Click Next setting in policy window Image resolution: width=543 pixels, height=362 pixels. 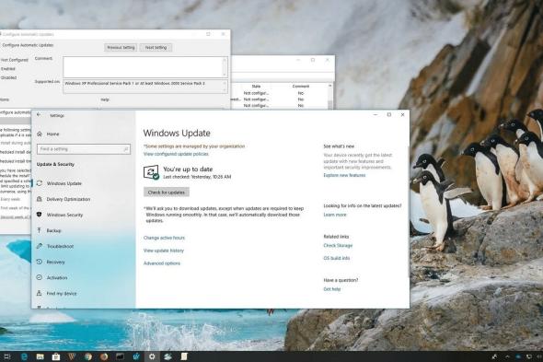click(156, 48)
